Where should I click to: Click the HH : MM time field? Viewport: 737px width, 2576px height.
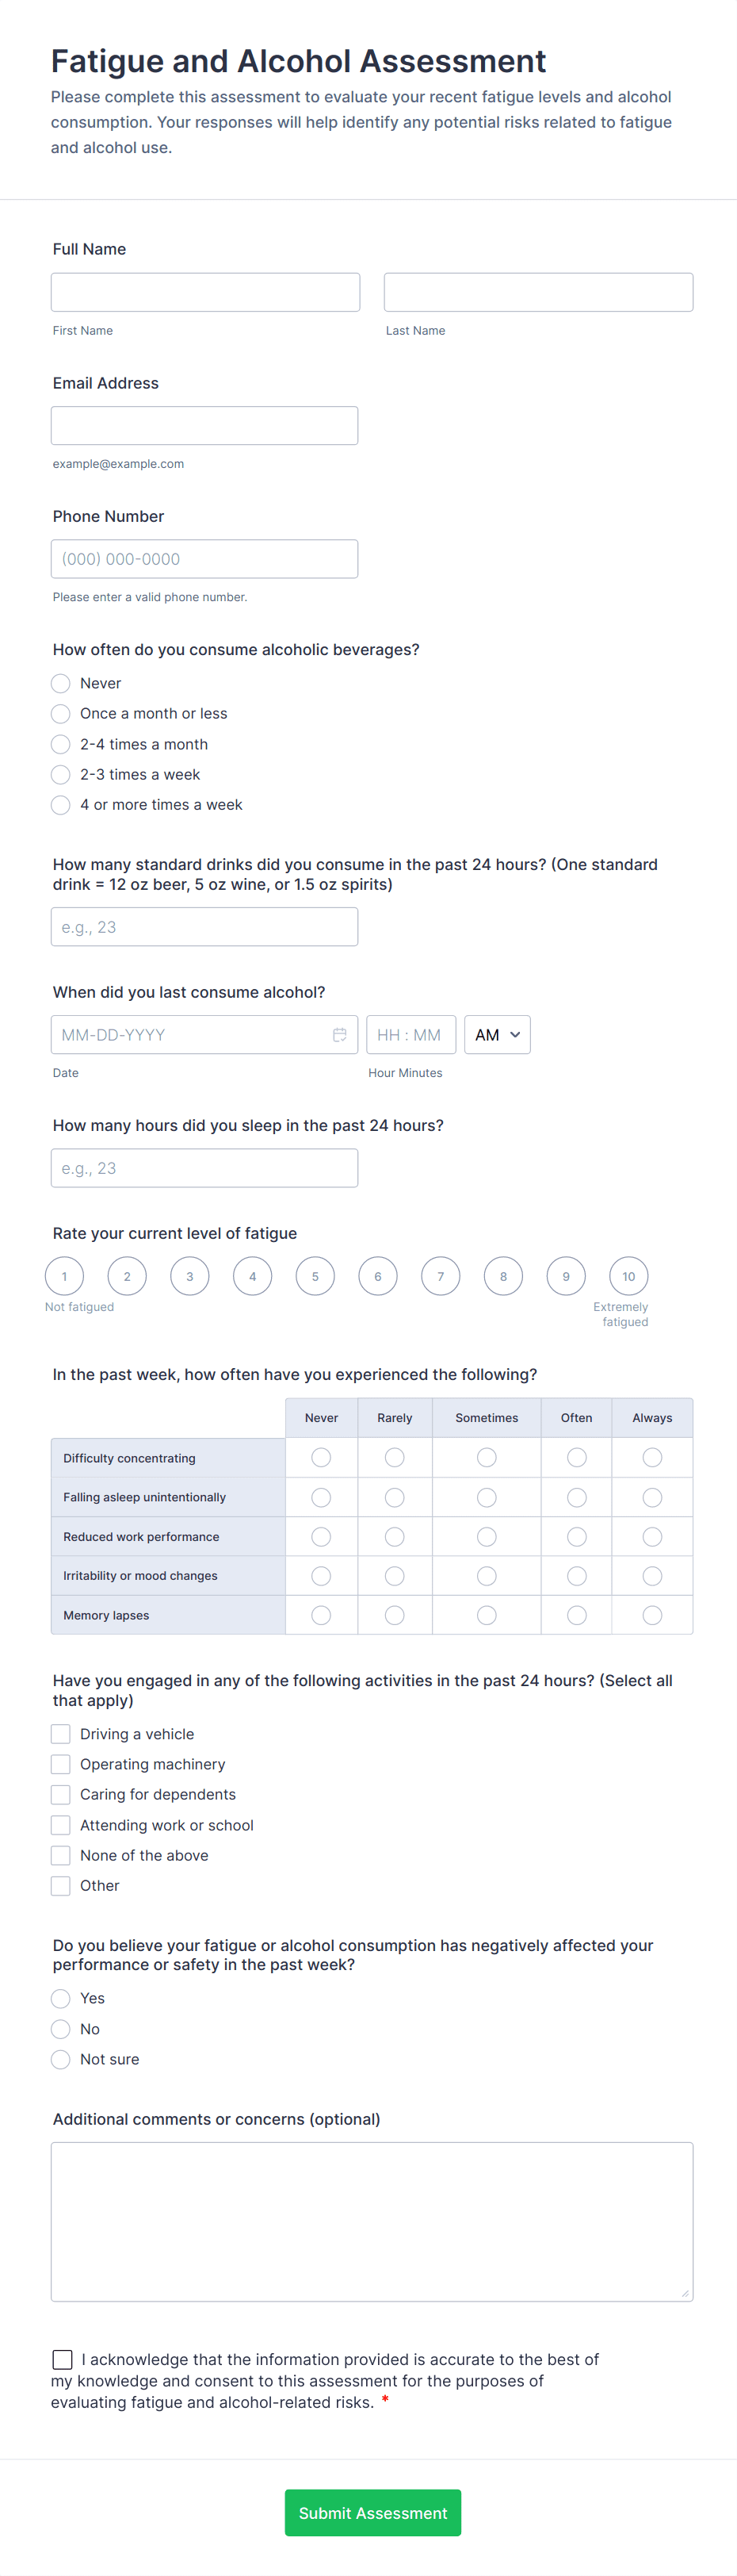(411, 1035)
